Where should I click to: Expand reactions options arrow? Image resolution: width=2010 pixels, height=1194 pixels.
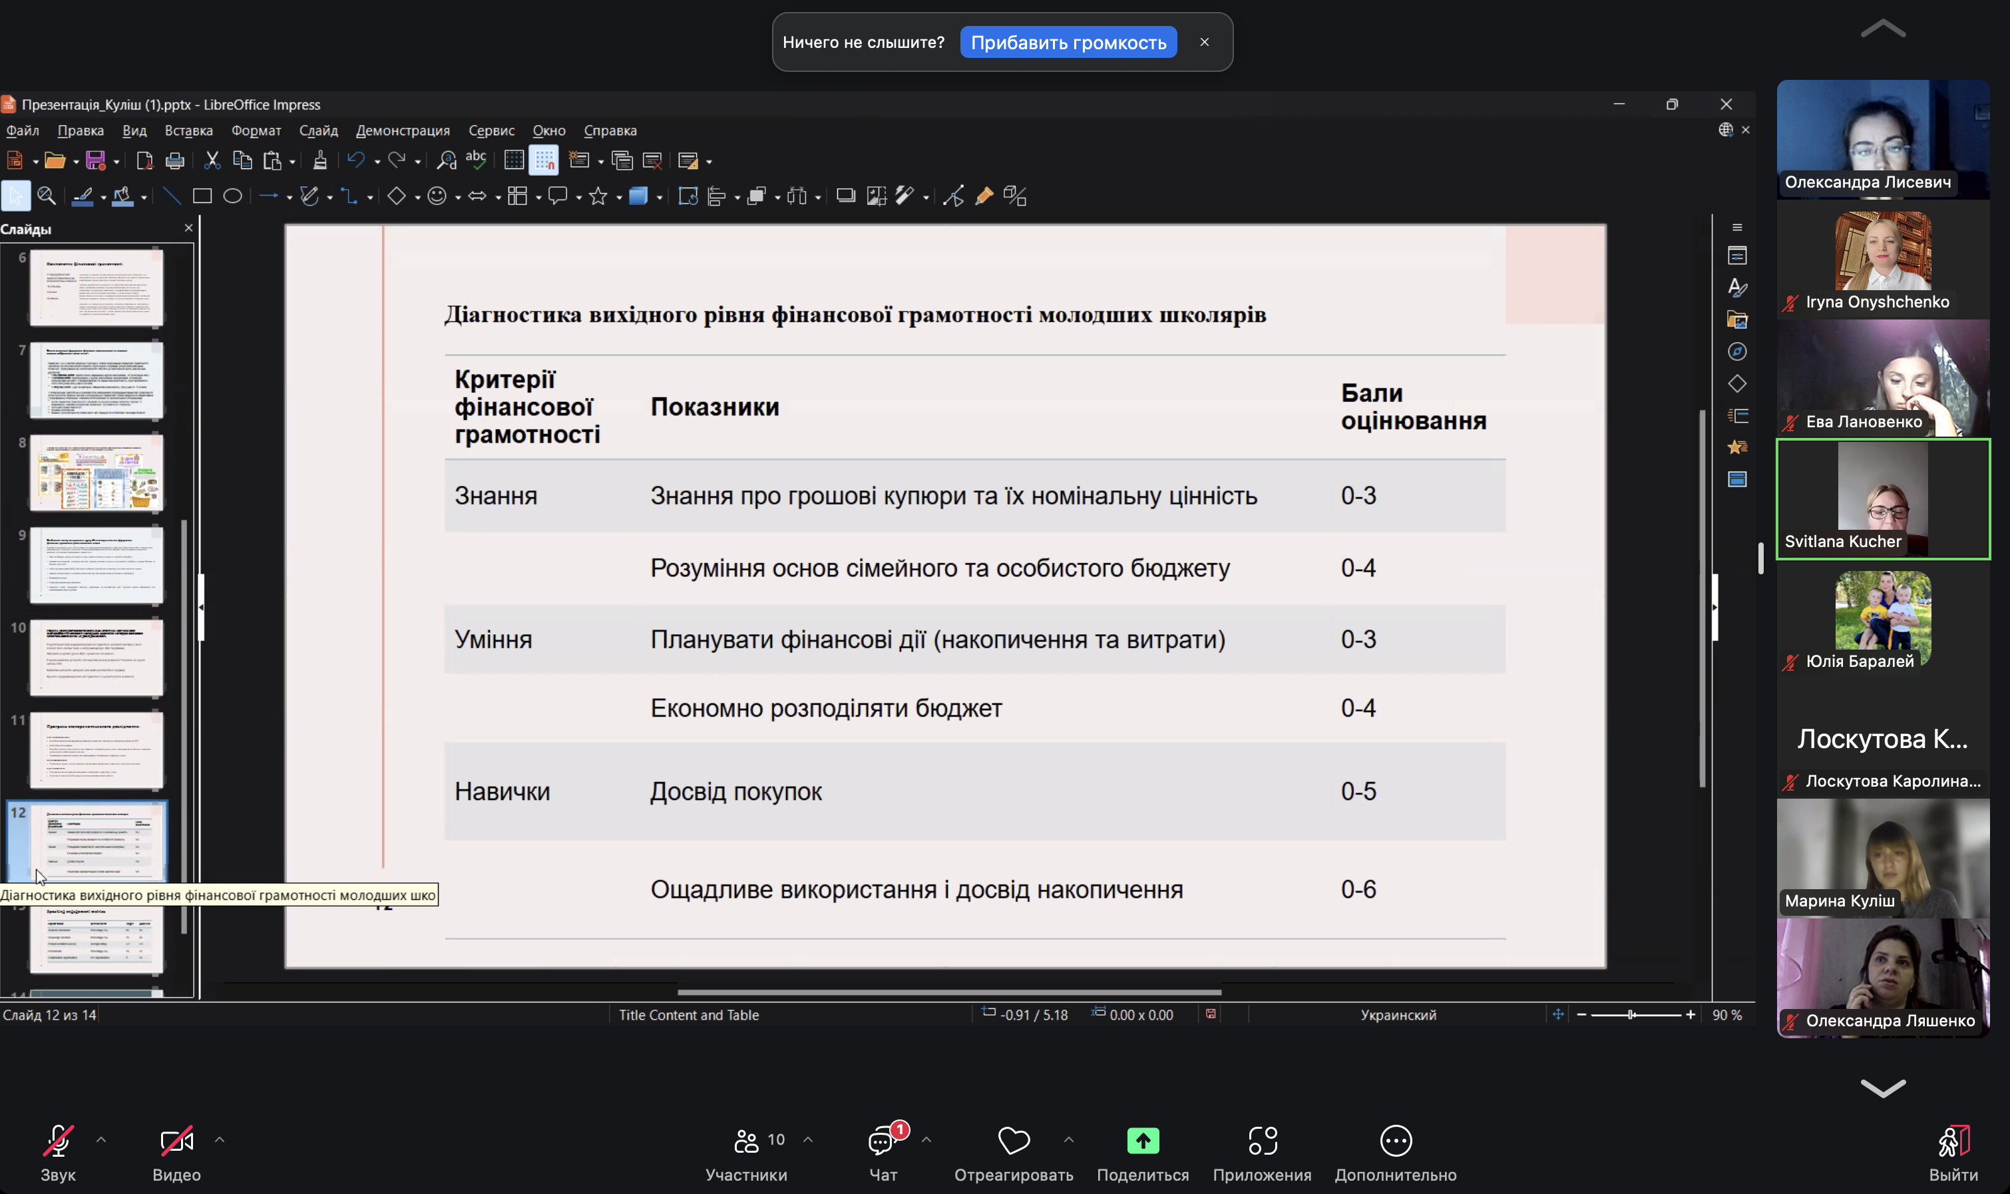tap(1069, 1139)
